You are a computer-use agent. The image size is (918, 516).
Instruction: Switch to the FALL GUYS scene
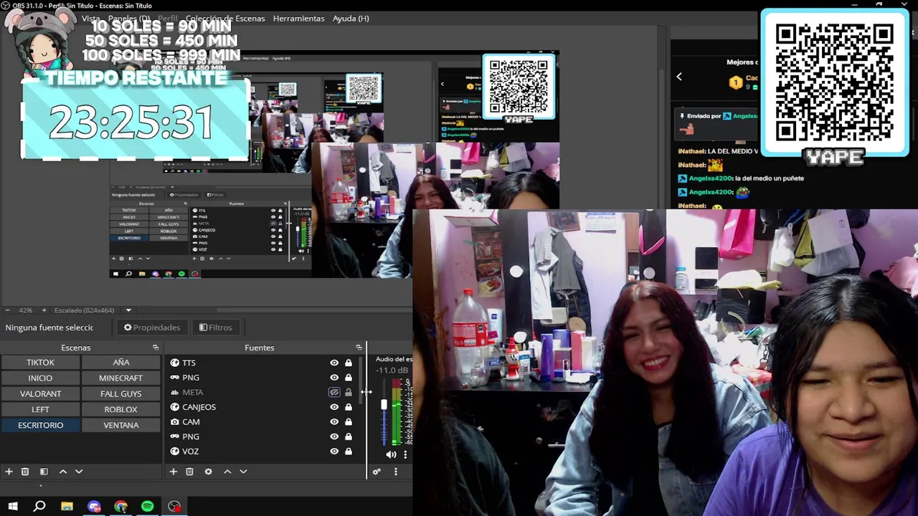(120, 394)
